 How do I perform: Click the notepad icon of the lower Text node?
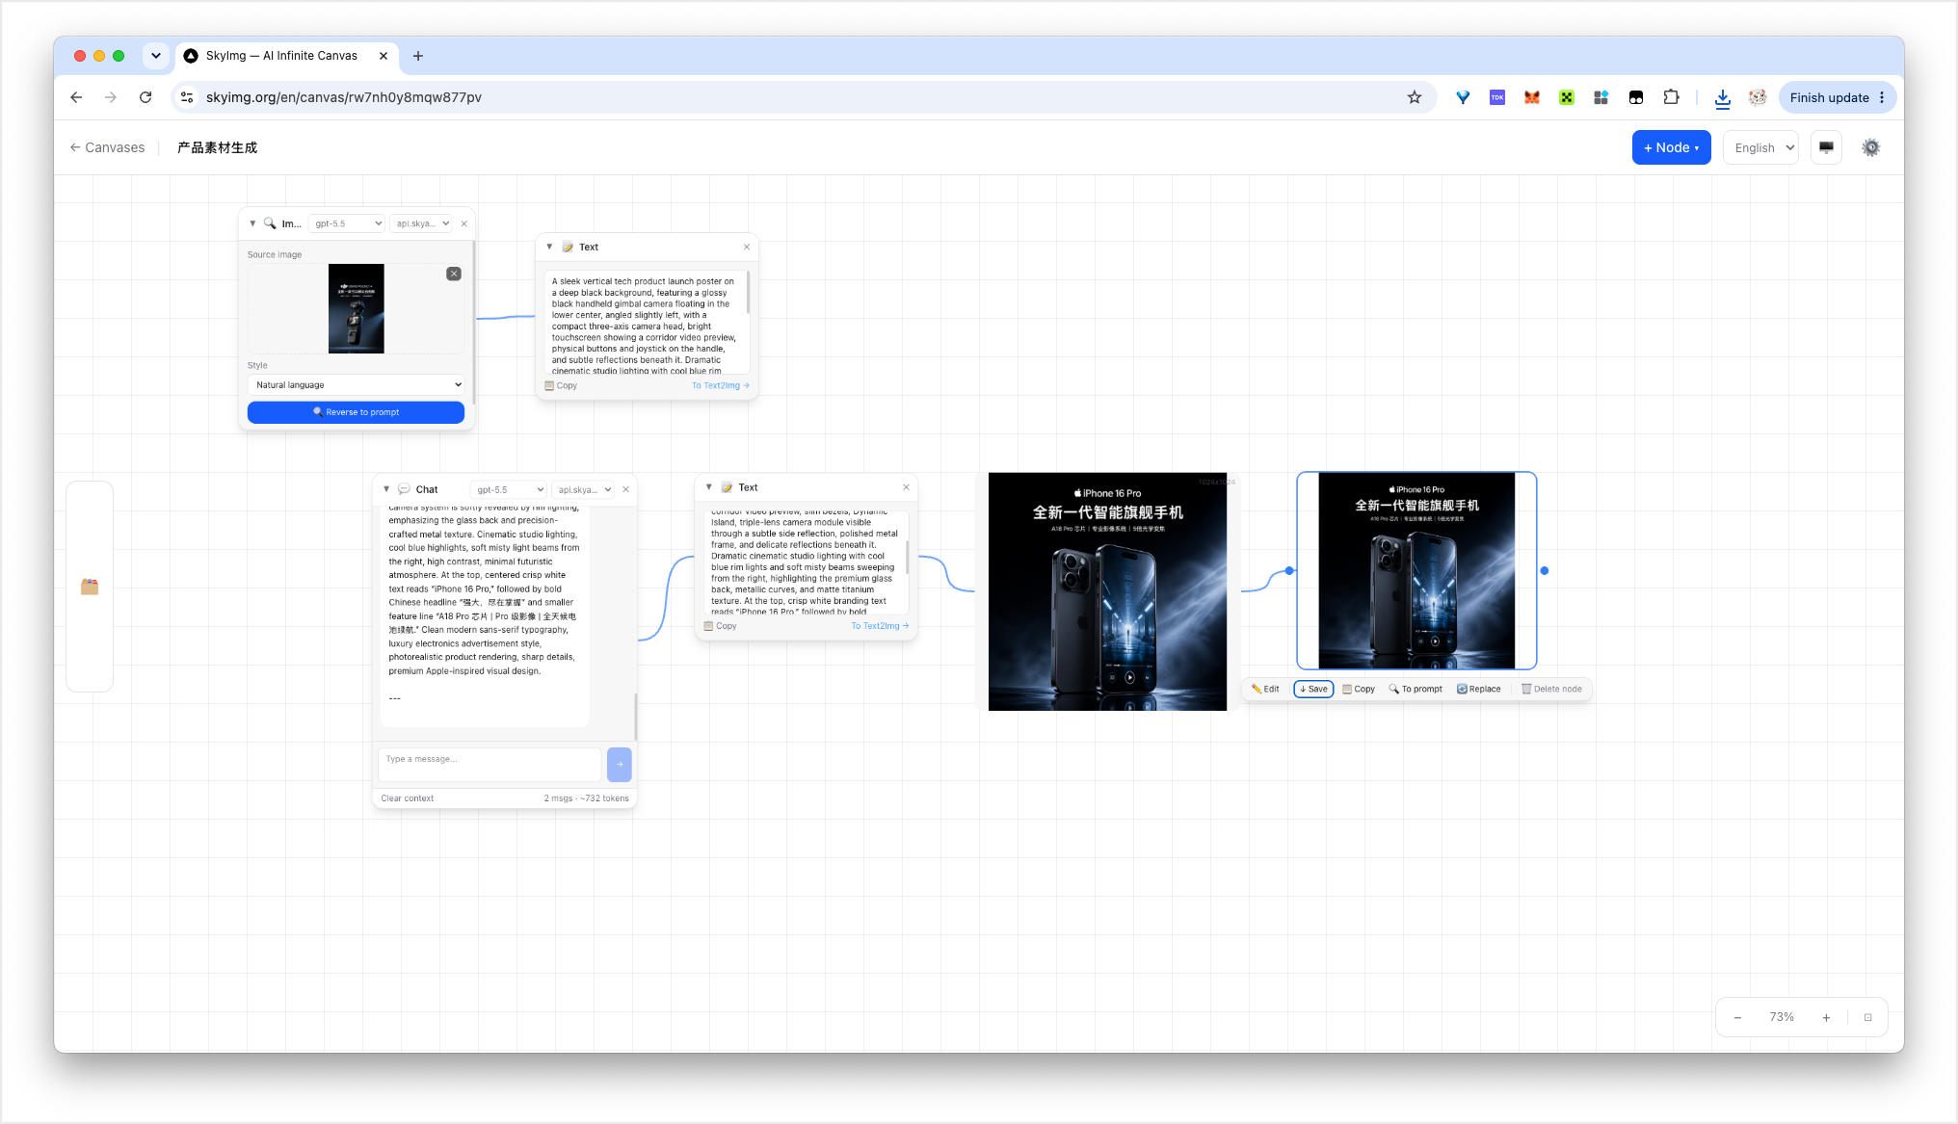pyautogui.click(x=728, y=487)
